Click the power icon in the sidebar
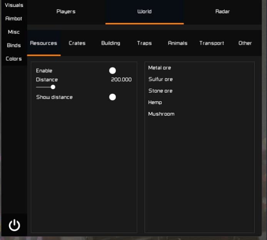The width and height of the screenshot is (267, 240). 14,225
